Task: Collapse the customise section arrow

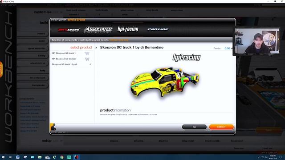Action: click(61, 12)
